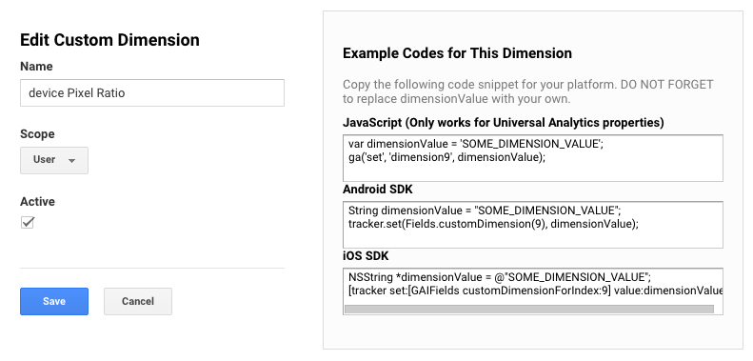Click the Android SDK heading

pos(378,190)
